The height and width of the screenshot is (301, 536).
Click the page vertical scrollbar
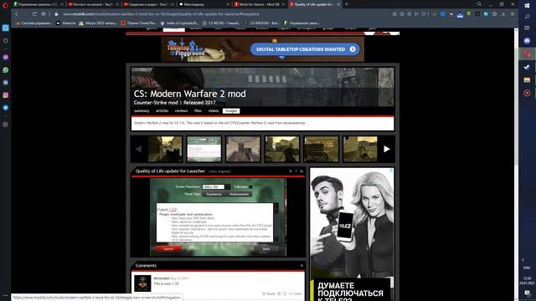coord(516,164)
